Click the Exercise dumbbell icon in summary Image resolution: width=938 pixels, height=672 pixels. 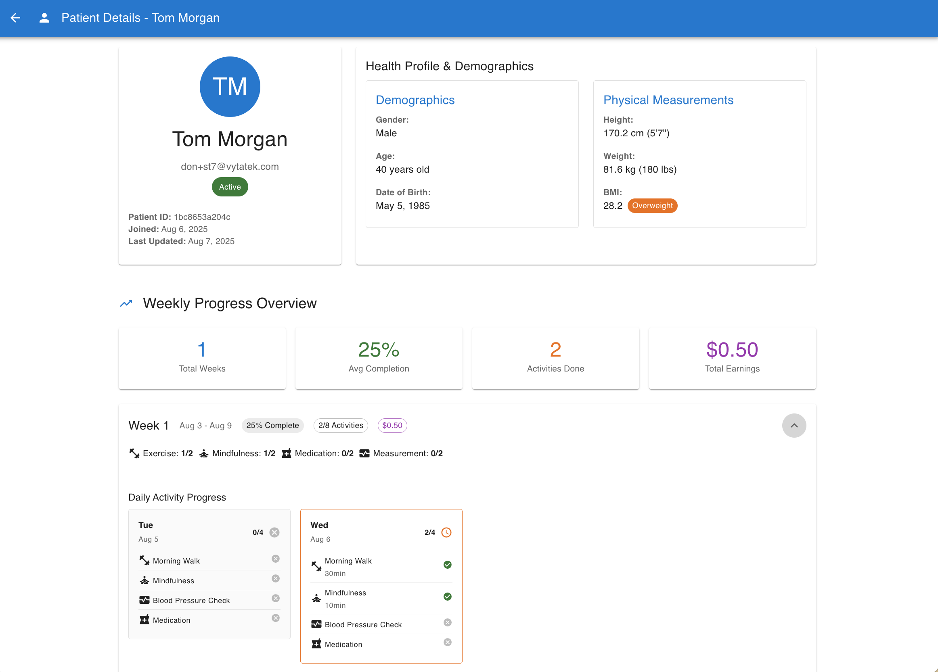pyautogui.click(x=134, y=453)
